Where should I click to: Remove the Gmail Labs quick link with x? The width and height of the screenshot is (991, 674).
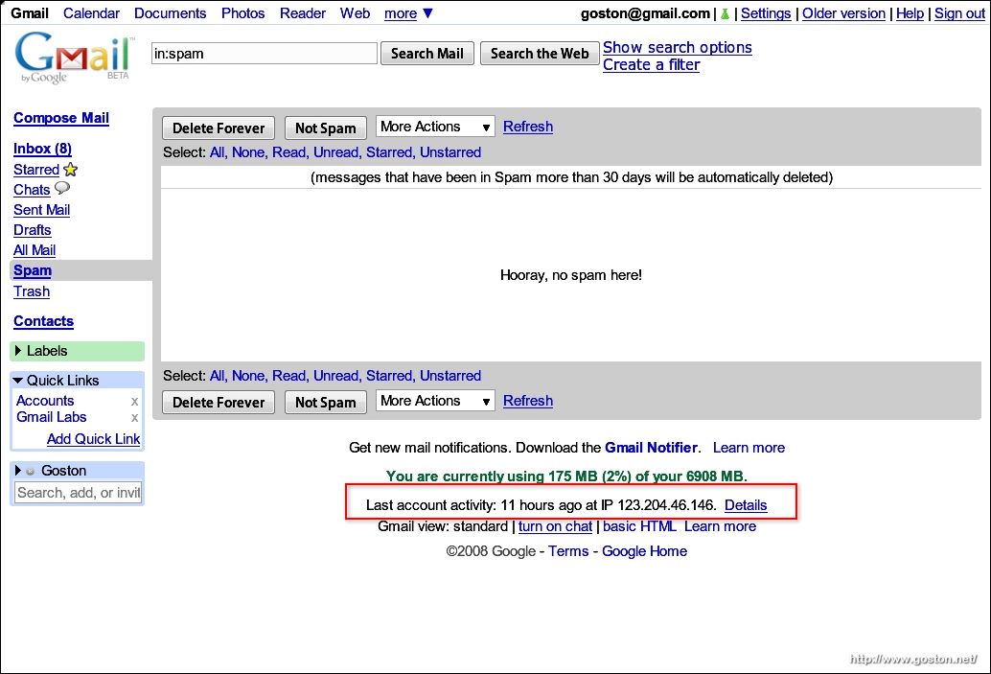[134, 418]
